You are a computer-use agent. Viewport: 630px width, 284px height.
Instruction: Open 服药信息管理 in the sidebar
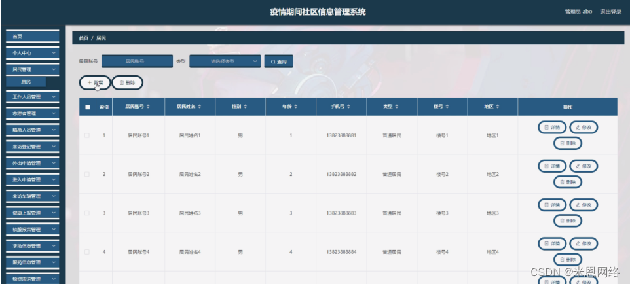33,262
